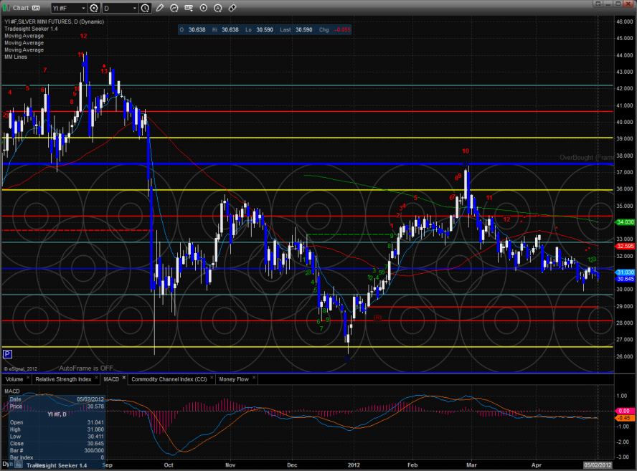Open the chart templates icon dropdown
Screen dimensions: 637x471
pyautogui.click(x=189, y=9)
